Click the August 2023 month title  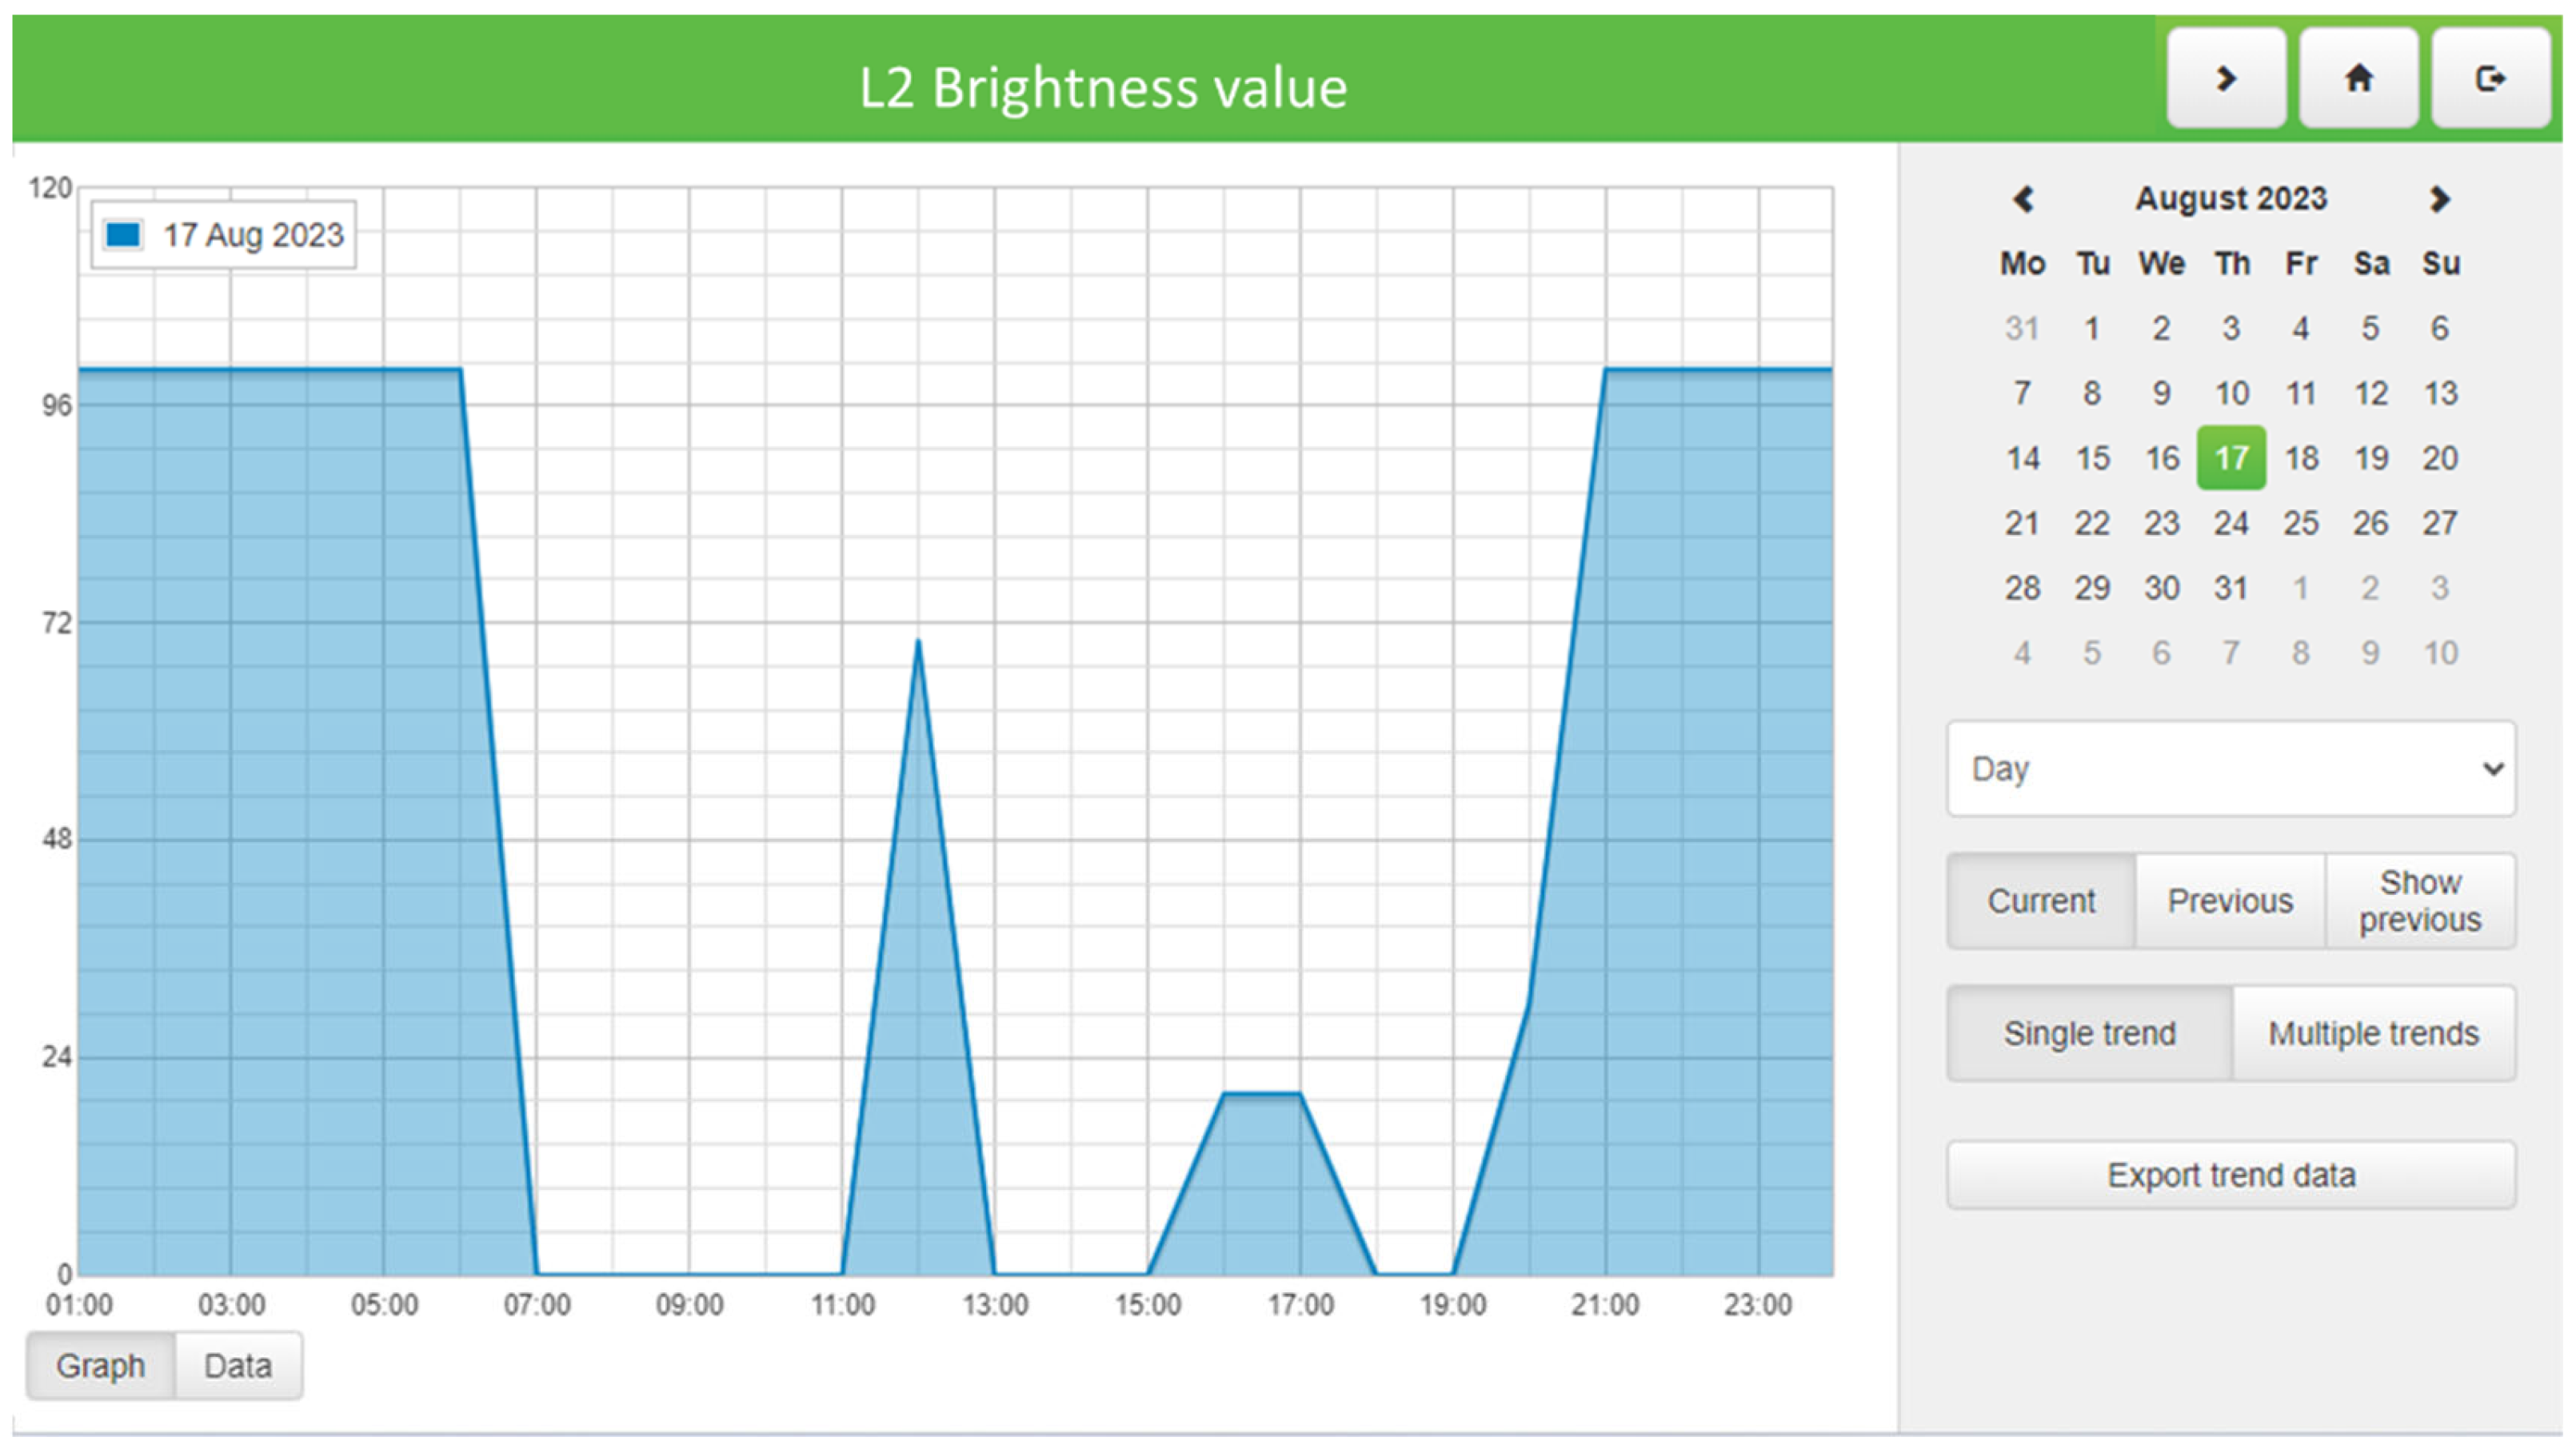2230,199
